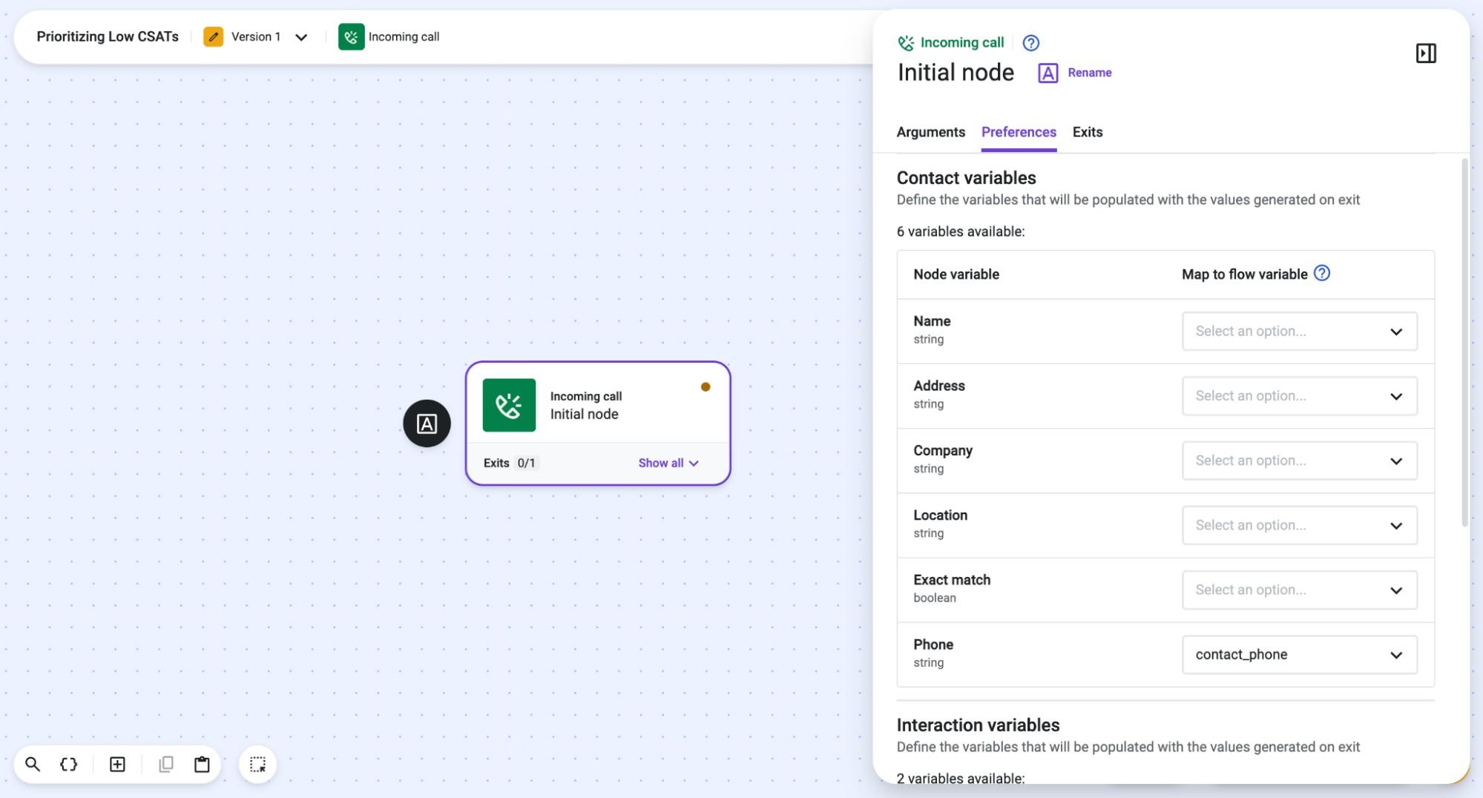This screenshot has width=1483, height=798.
Task: Click help icon beside Map to flow variable
Action: (x=1322, y=274)
